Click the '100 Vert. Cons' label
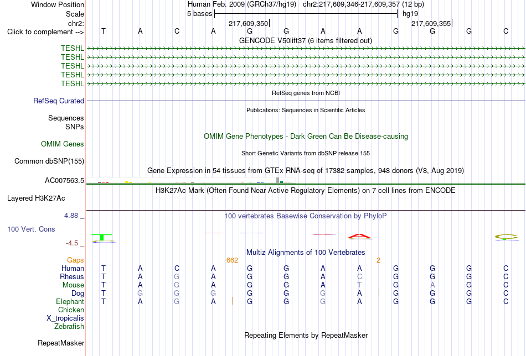This screenshot has height=356, width=526. 31,229
